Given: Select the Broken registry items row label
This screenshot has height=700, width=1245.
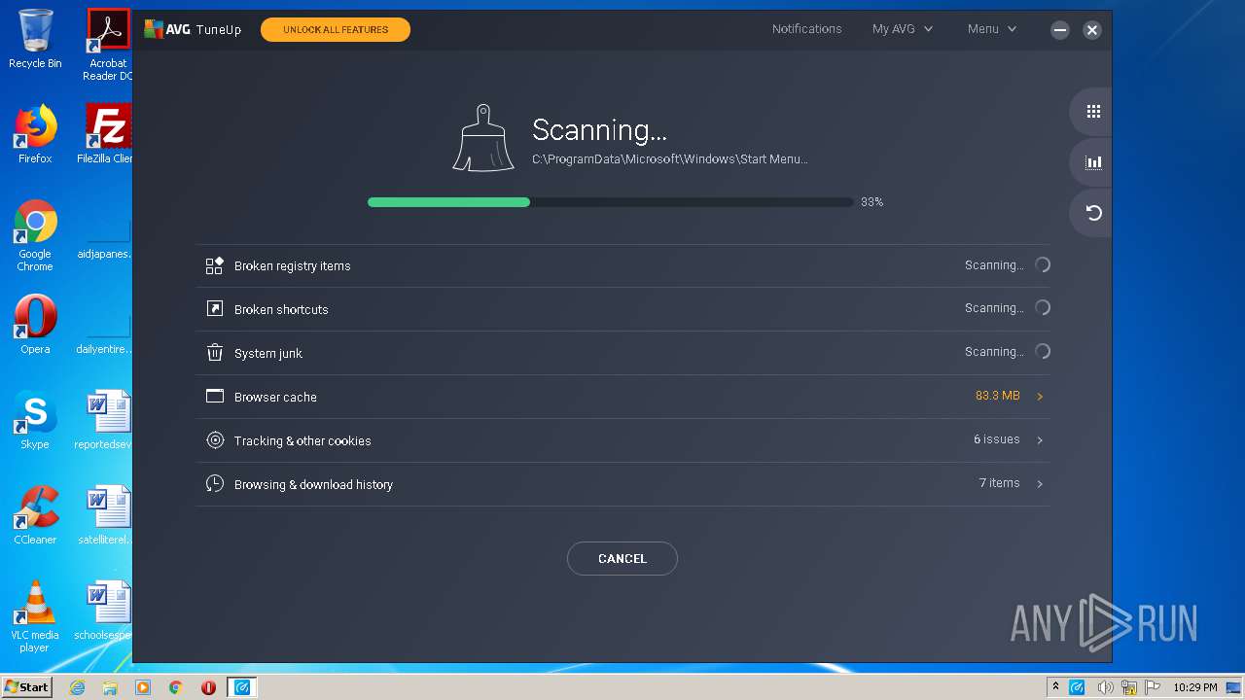Looking at the screenshot, I should pyautogui.click(x=293, y=265).
